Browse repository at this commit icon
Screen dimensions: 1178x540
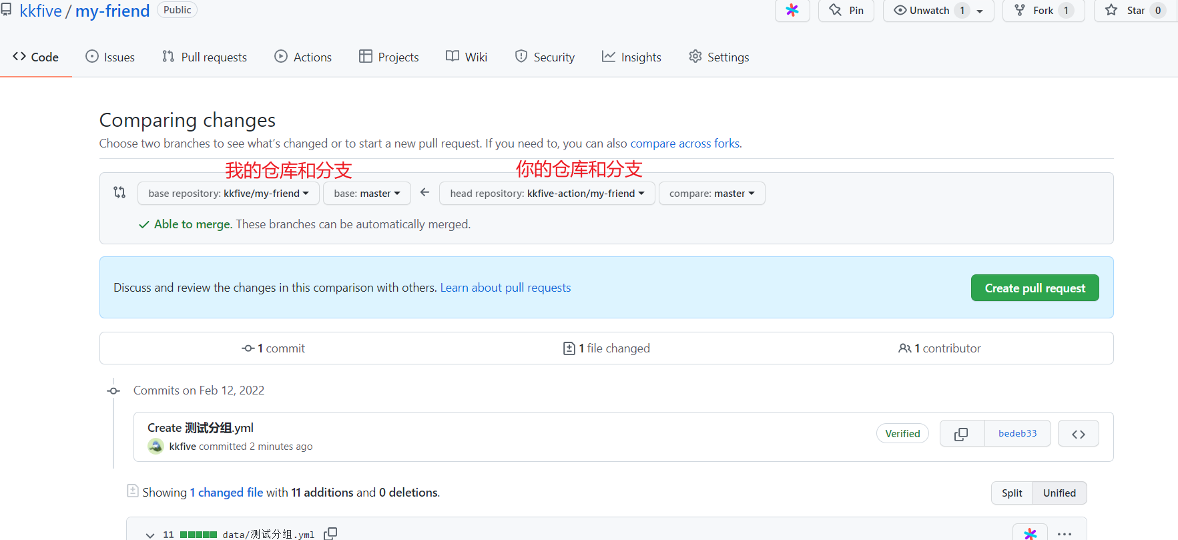tap(1079, 434)
